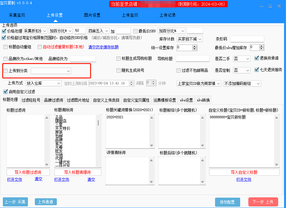
Task: Enable 标题自动重组 checkbox
Action: tap(5, 47)
